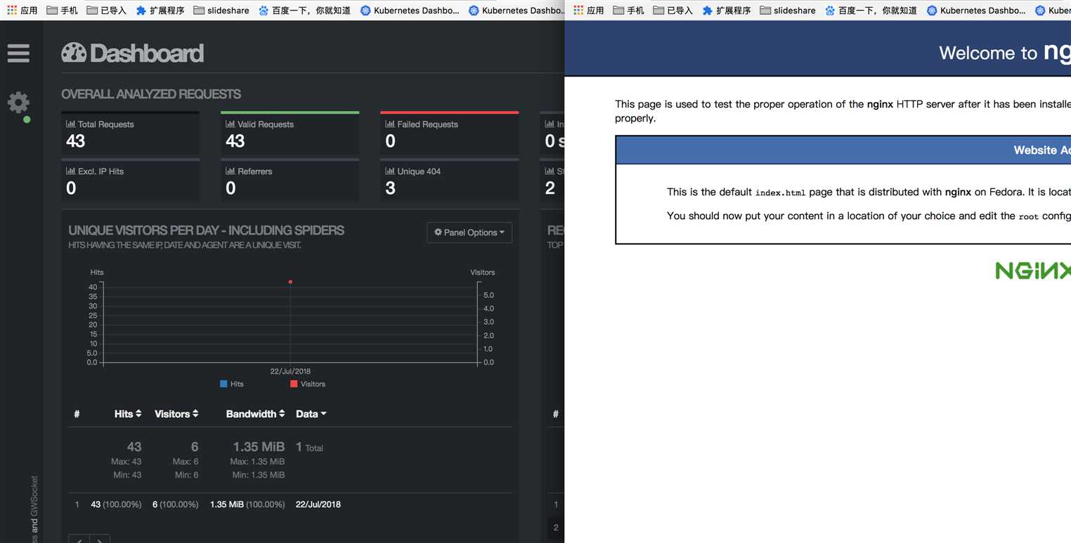Open 扩展程序 extensions bookmark in left window
Image resolution: width=1071 pixels, height=543 pixels.
click(x=160, y=11)
